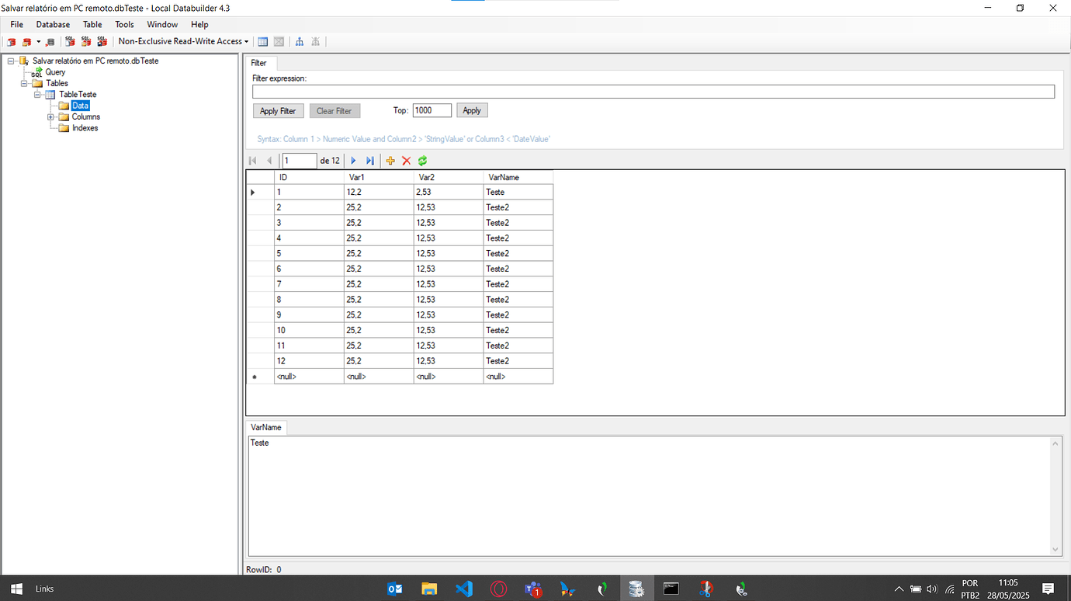1071x601 pixels.
Task: Select the VarName tab in bottom panel
Action: (x=266, y=428)
